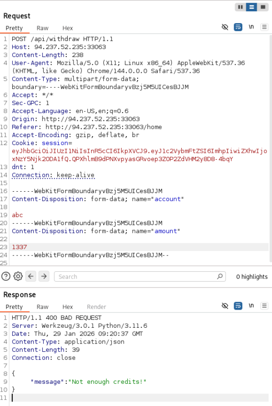This screenshot has height=406, width=272.
Task: Click the Search input field
Action: pyautogui.click(x=135, y=276)
